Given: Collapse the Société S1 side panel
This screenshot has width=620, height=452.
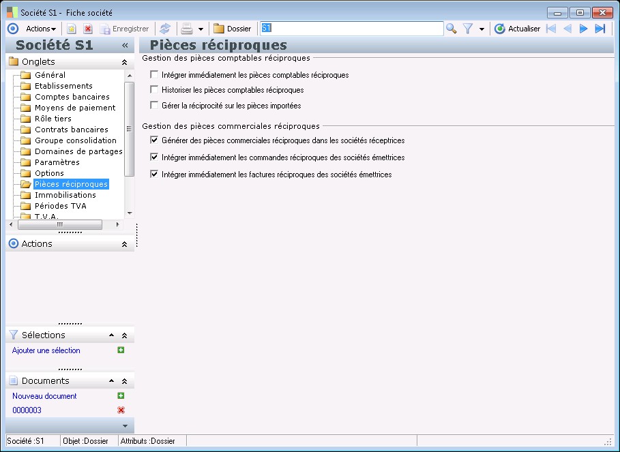Looking at the screenshot, I should click(x=125, y=46).
